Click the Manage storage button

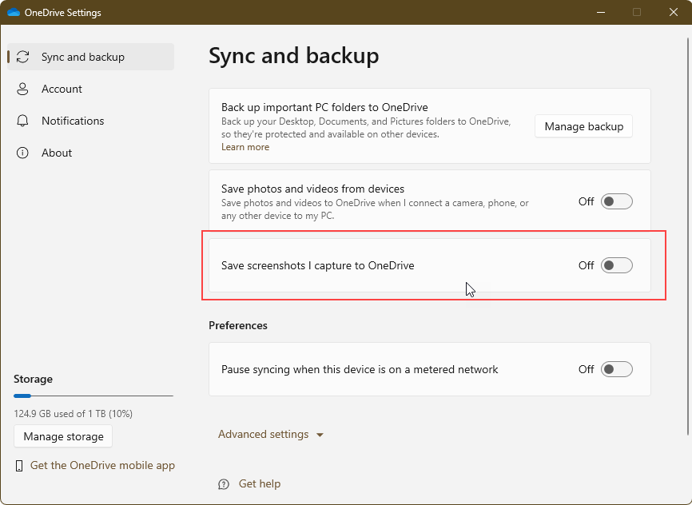tap(63, 436)
